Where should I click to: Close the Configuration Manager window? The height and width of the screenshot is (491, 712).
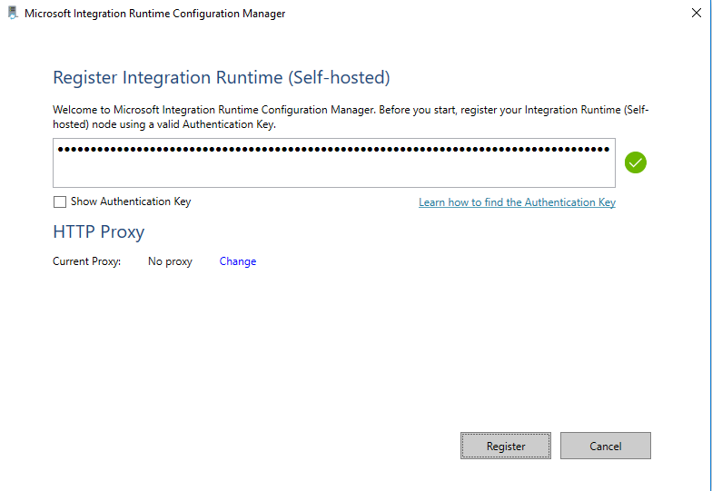[696, 13]
